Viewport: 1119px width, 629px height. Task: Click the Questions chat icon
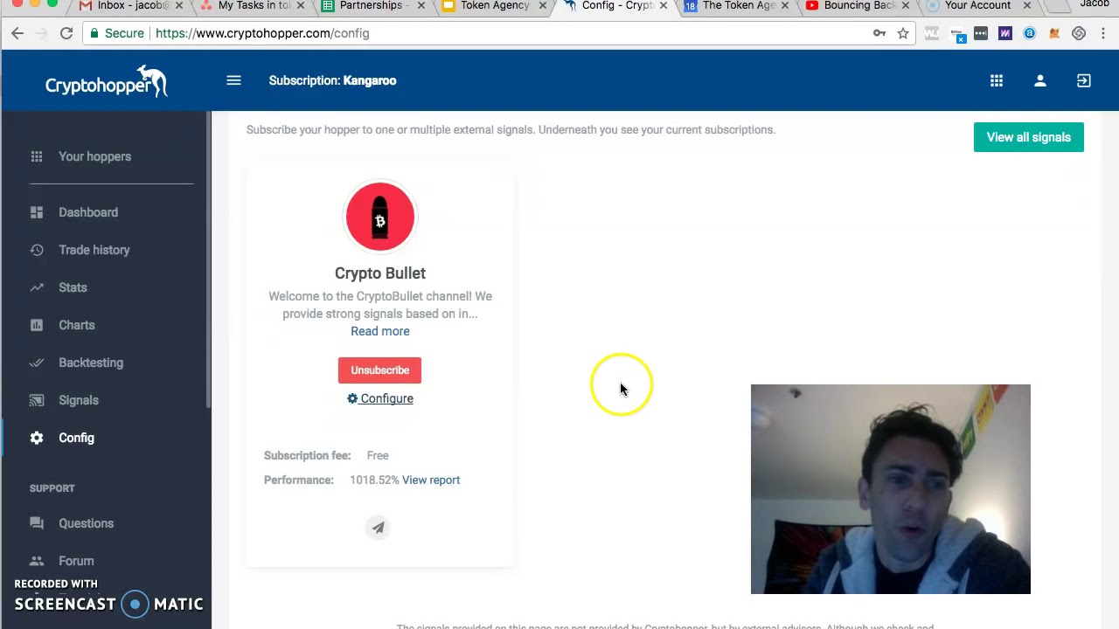pos(37,523)
